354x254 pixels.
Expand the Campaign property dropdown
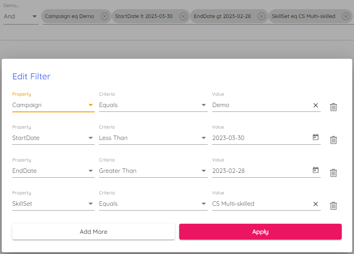[53, 105]
